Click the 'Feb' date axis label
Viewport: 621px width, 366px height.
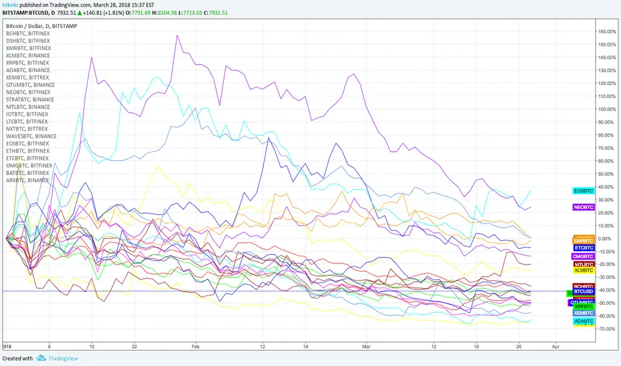click(x=195, y=347)
